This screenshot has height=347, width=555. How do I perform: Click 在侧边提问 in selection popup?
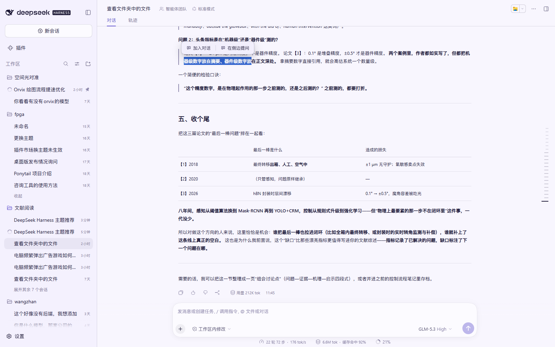[235, 48]
